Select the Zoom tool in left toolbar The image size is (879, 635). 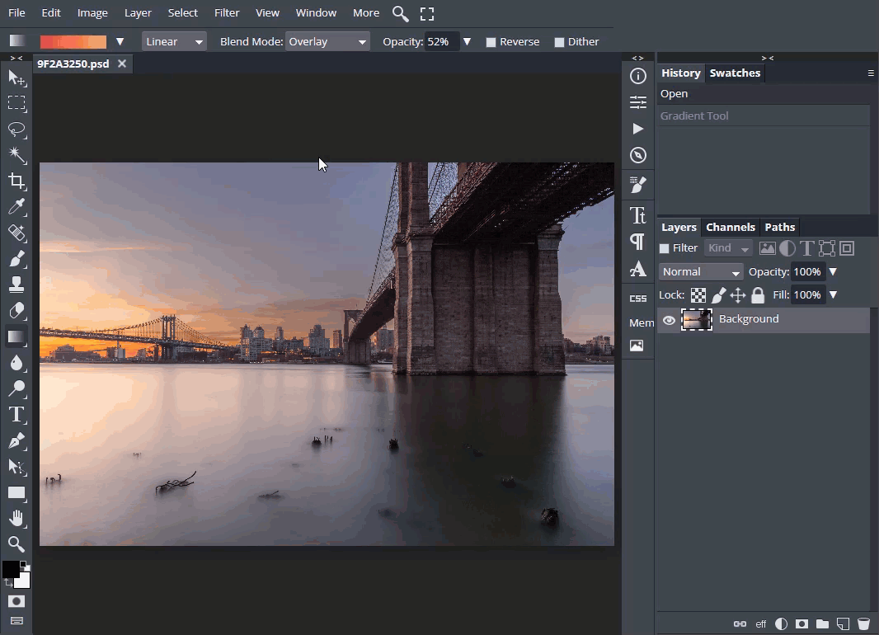(x=16, y=543)
